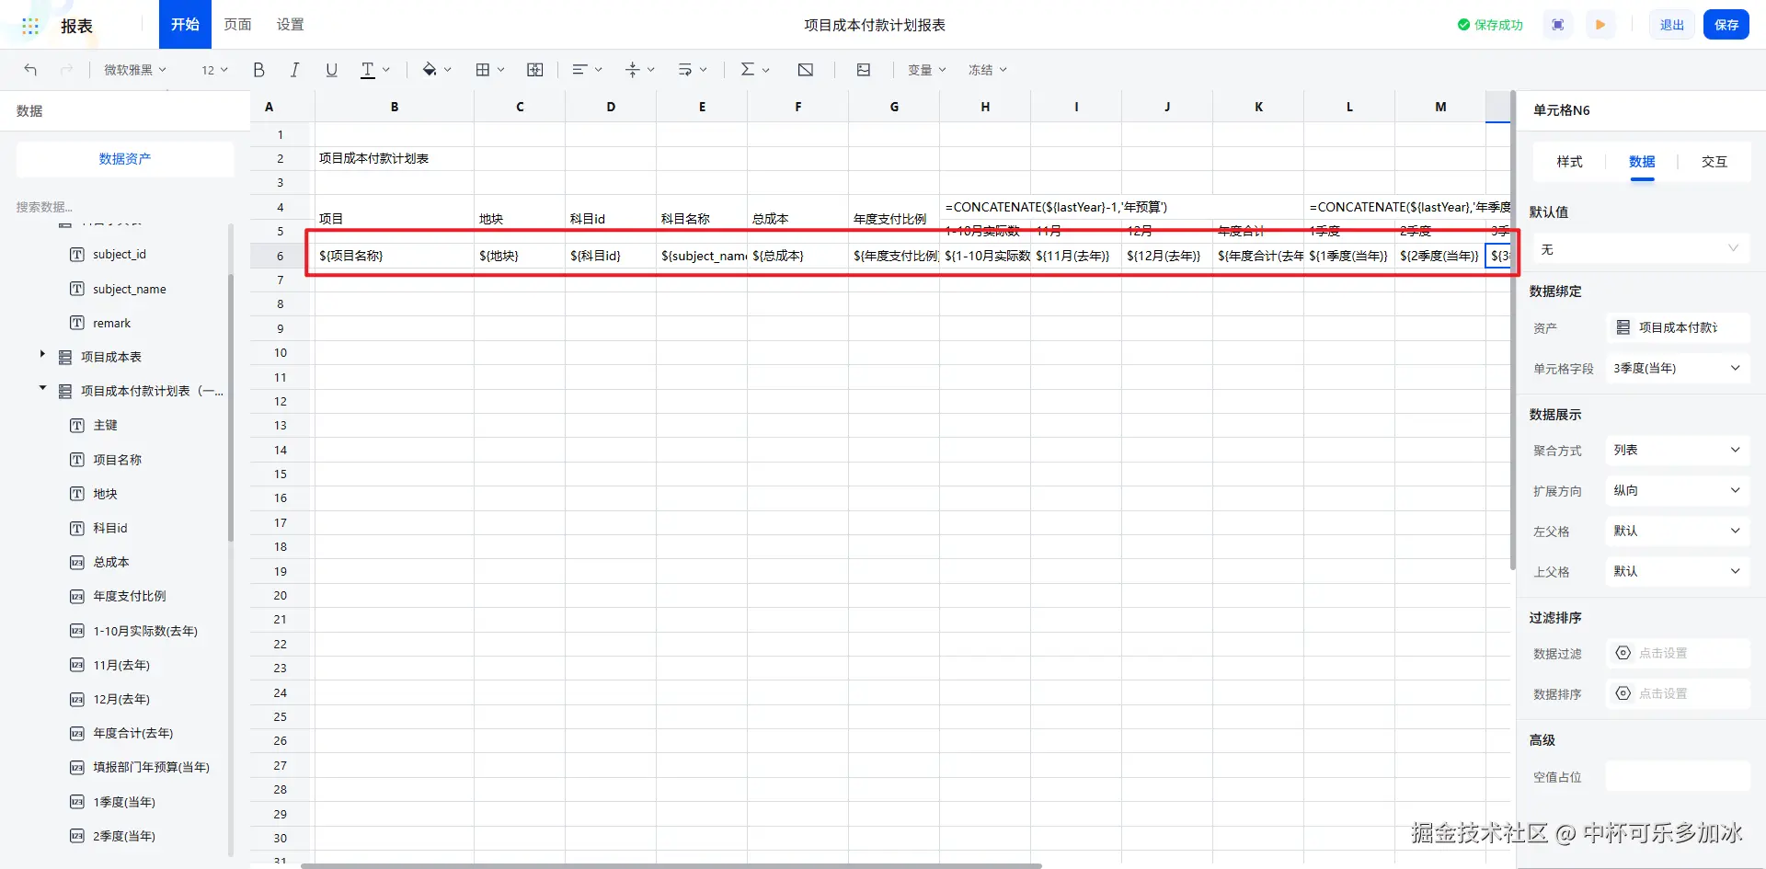Open the 交互 tab in cell panel
Viewport: 1766px width, 869px height.
1714,162
